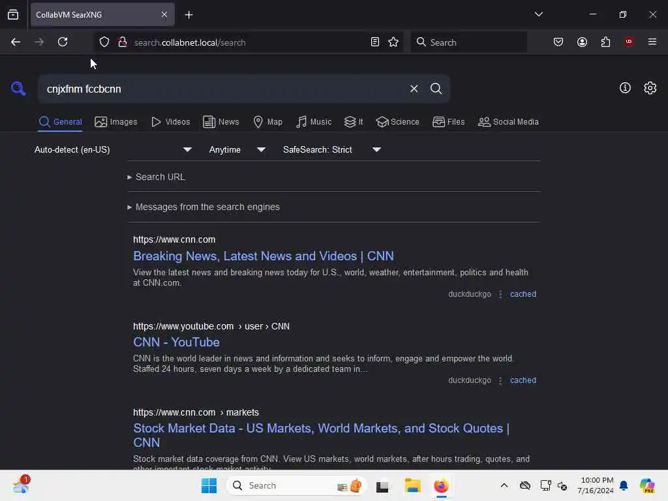Open Breaking News, Latest News and Videos link
Image resolution: width=668 pixels, height=501 pixels.
(x=264, y=256)
